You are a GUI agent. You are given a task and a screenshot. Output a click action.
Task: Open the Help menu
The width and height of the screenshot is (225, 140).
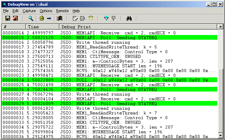(x=76, y=11)
